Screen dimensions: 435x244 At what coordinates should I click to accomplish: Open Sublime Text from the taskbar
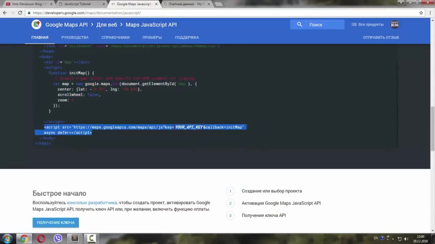point(74,239)
